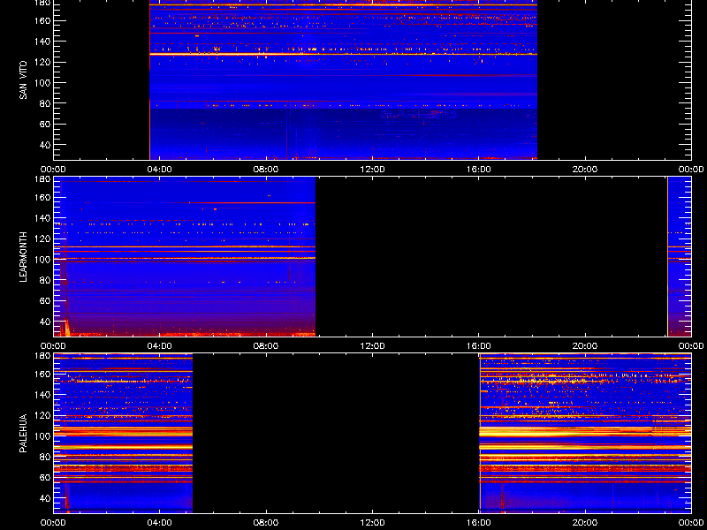Click the 100 frequency label on Learmonth axis
The image size is (707, 530).
(43, 260)
